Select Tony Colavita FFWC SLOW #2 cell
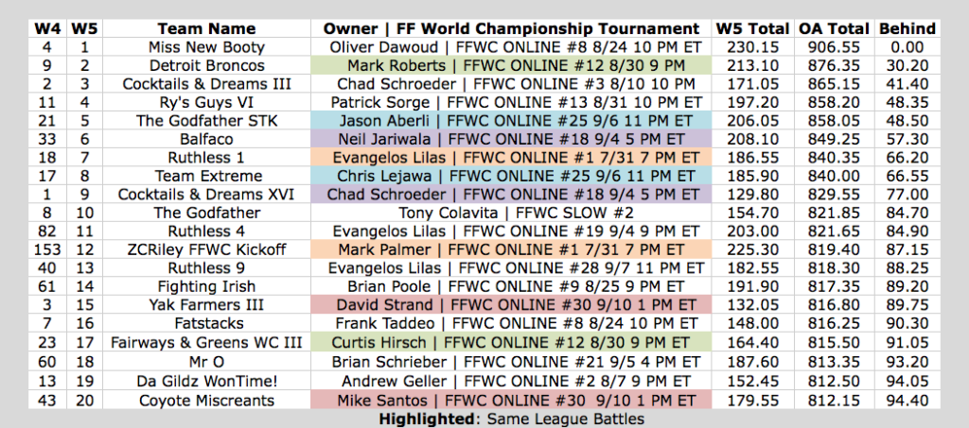The image size is (969, 428). tap(511, 213)
